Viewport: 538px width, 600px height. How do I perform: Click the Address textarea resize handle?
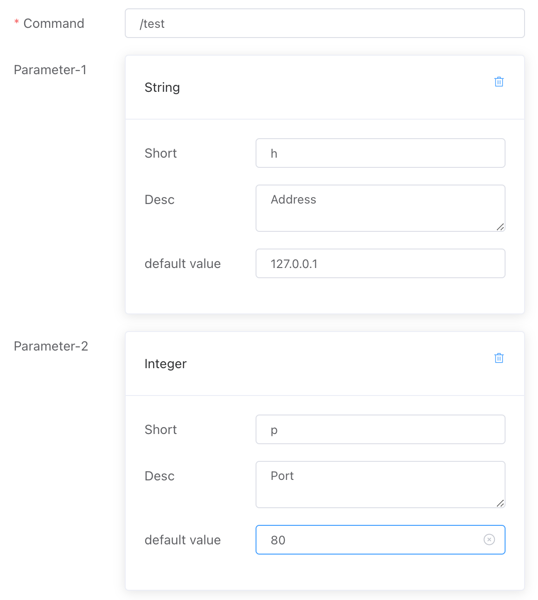(500, 227)
